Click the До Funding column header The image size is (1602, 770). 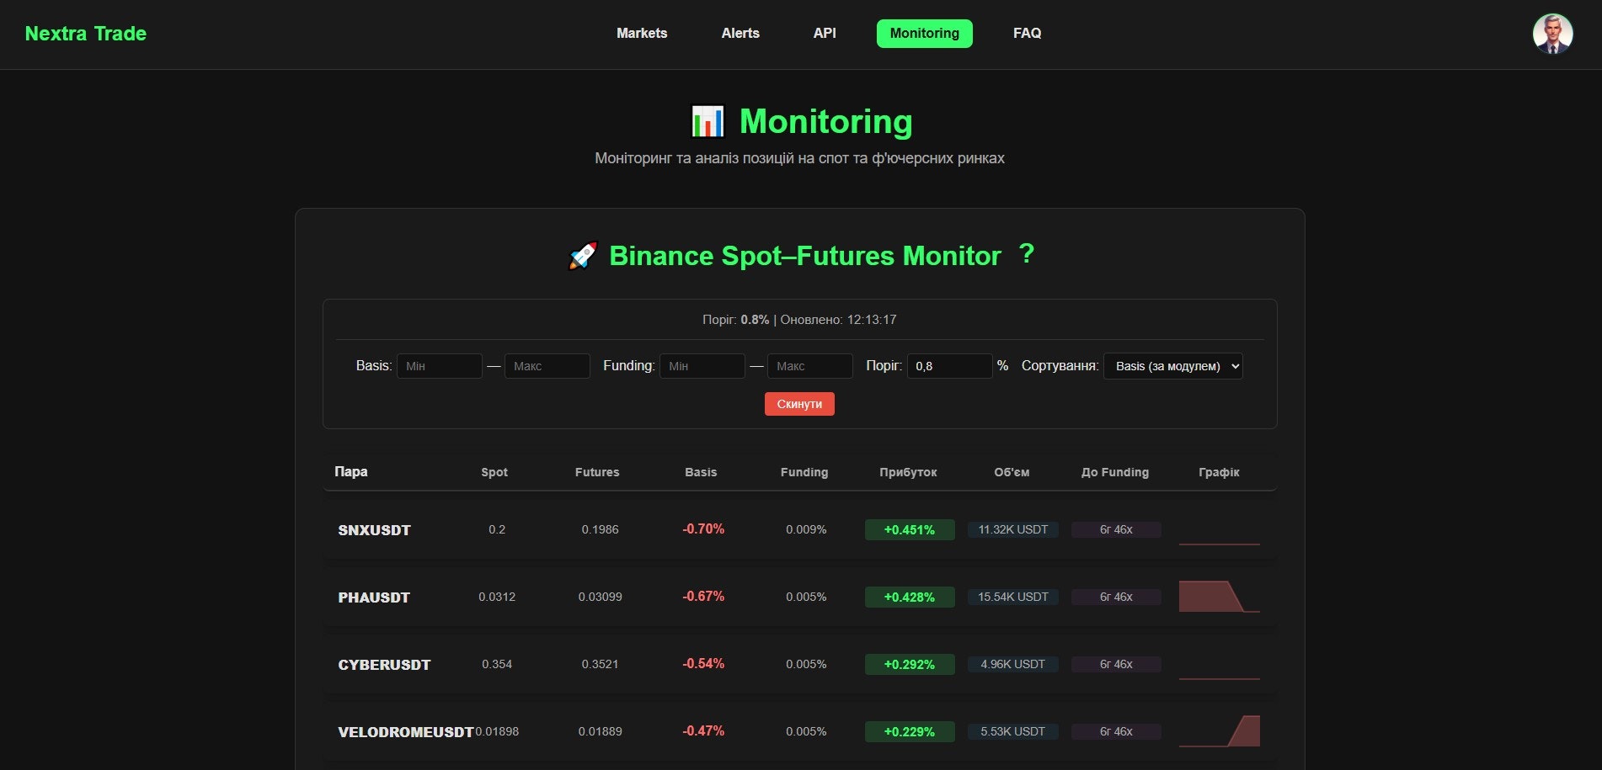(x=1115, y=472)
